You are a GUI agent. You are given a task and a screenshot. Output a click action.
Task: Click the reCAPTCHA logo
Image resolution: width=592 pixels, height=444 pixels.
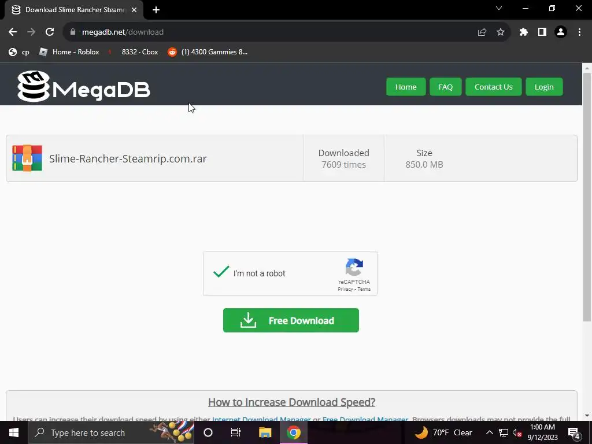354,267
